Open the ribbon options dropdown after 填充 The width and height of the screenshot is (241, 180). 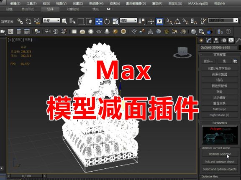point(110,9)
